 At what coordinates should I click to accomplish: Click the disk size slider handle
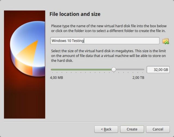[114, 70]
